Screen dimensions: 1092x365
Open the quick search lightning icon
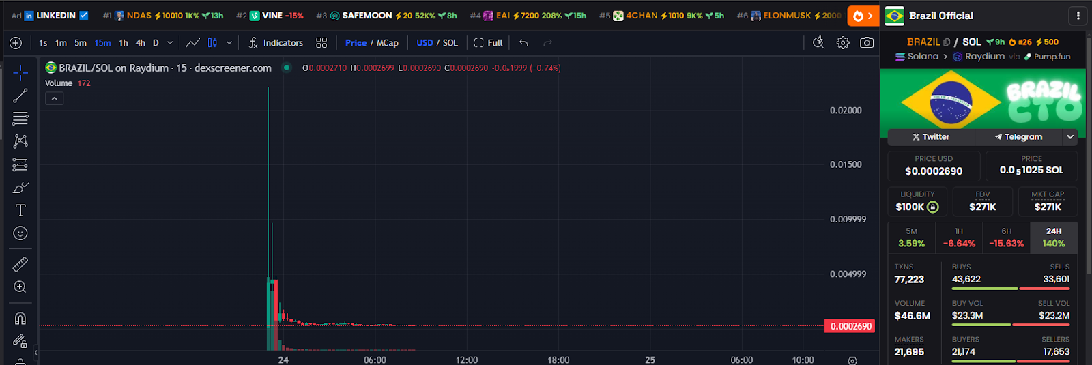click(818, 43)
